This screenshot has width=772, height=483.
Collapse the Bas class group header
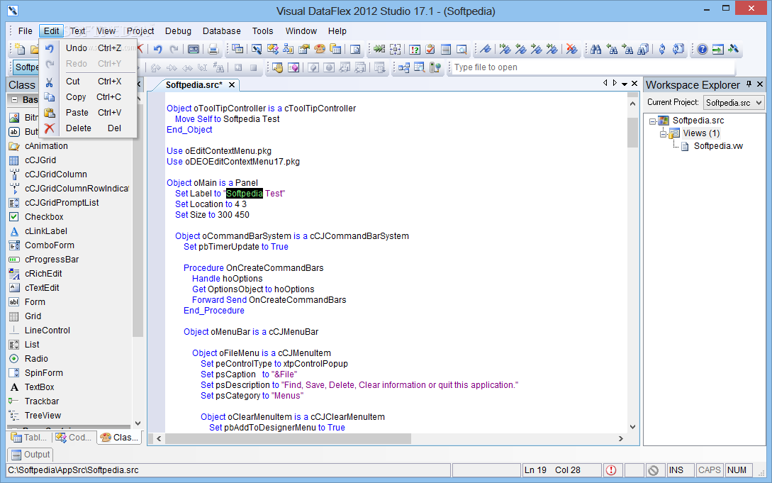coord(14,99)
